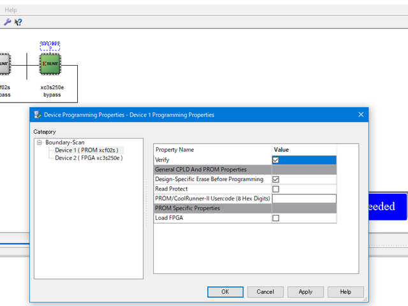This screenshot has width=408, height=306.
Task: Enable the Read Protect checkbox
Action: [x=276, y=189]
